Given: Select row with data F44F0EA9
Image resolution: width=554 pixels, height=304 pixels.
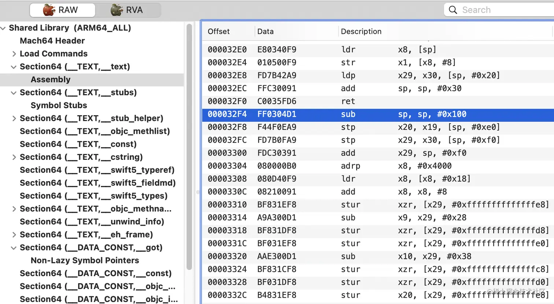Looking at the screenshot, I should pyautogui.click(x=378, y=127).
